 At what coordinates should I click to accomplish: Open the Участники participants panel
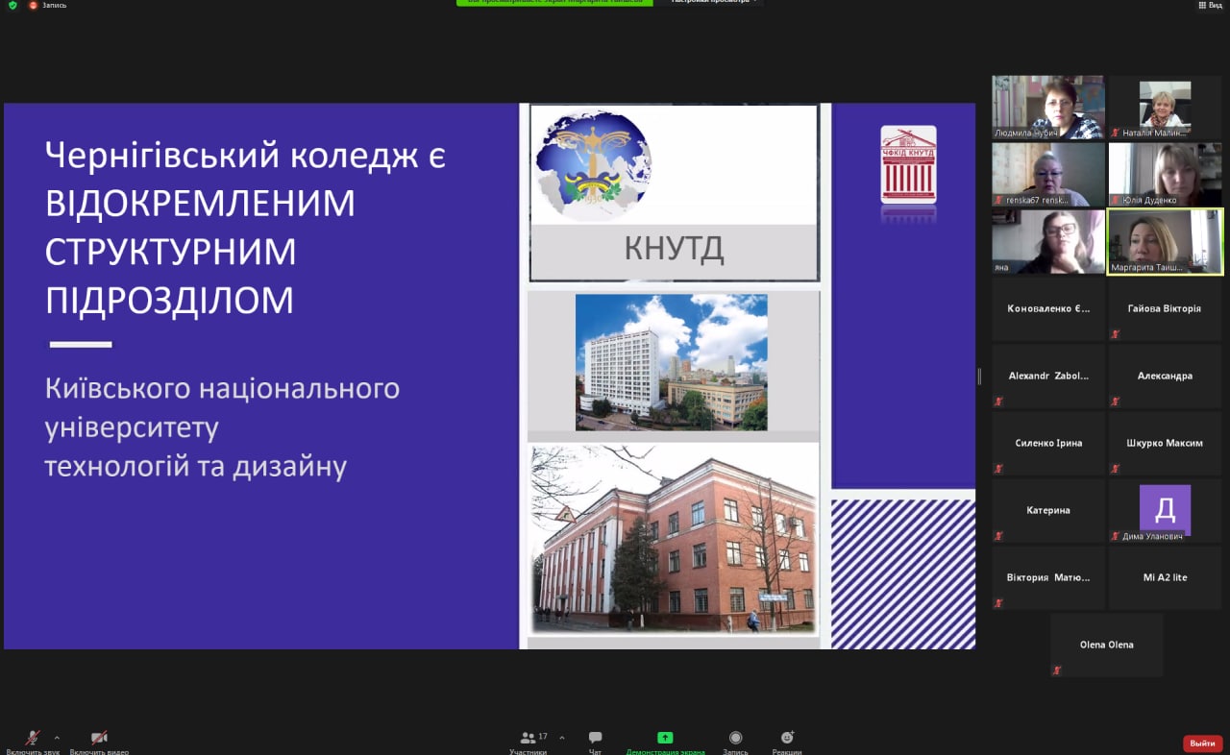(x=529, y=738)
